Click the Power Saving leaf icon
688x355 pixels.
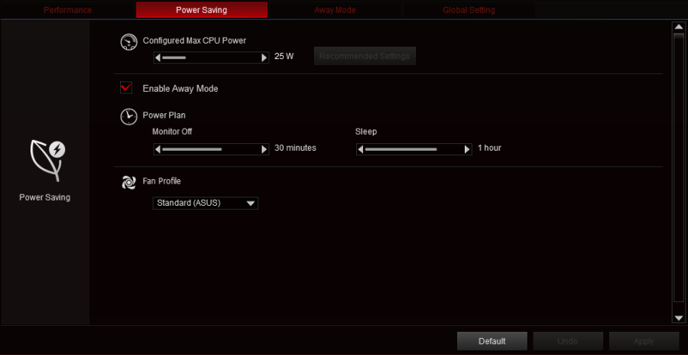point(47,157)
